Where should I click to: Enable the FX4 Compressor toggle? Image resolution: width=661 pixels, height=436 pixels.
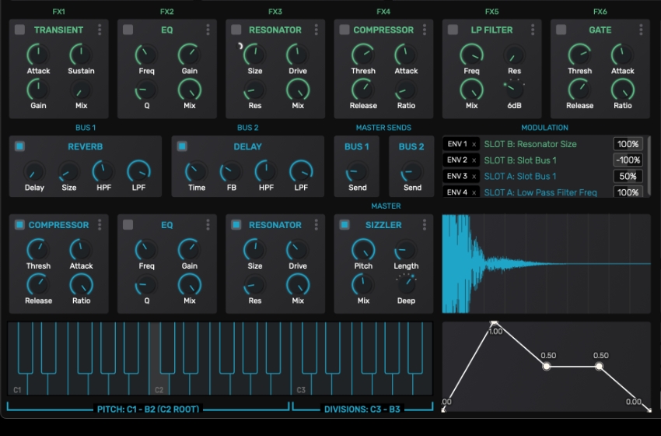[x=344, y=30]
